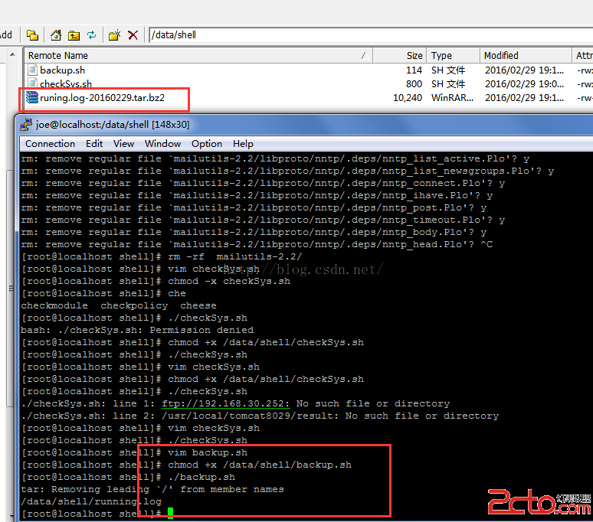This screenshot has width=593, height=522.
Task: Open the Edit menu in the terminal window
Action: pos(94,144)
